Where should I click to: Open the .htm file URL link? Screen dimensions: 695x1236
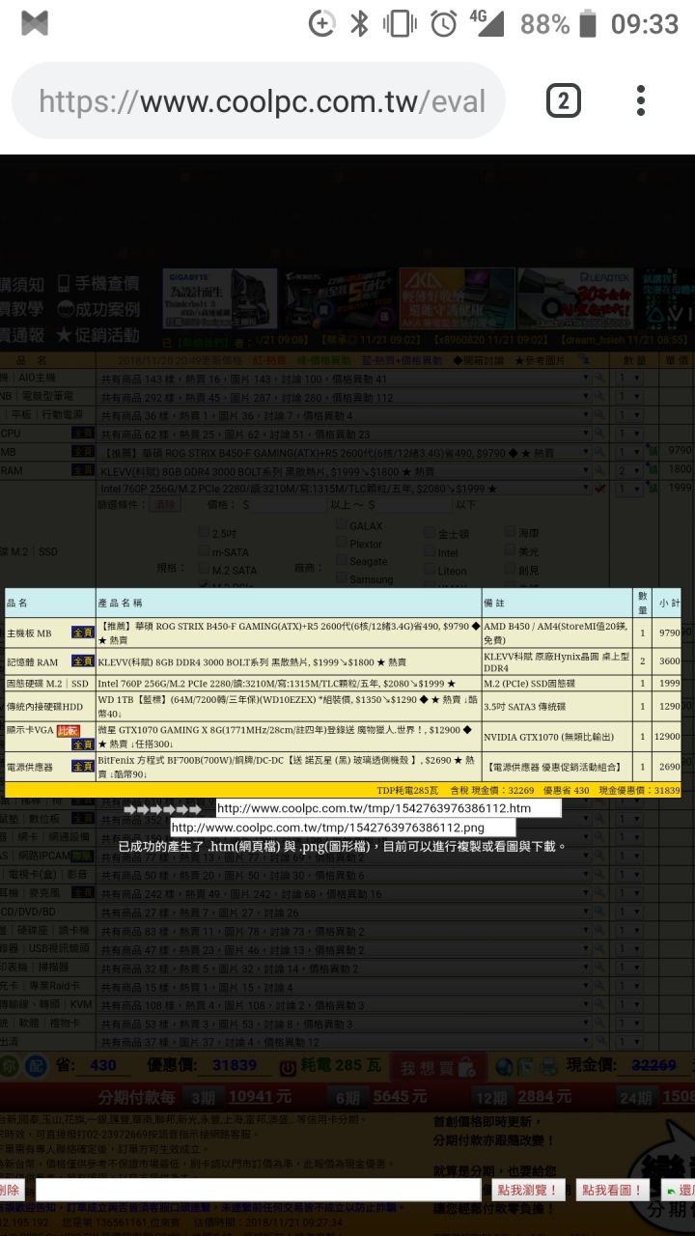tap(387, 808)
